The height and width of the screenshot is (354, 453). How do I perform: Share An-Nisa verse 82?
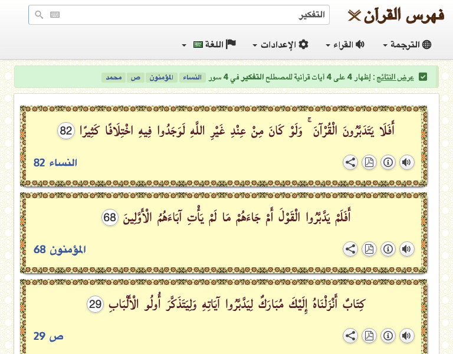(350, 163)
